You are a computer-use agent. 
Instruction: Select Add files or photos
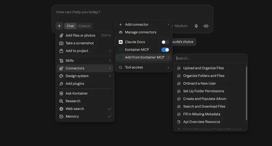click(x=85, y=36)
